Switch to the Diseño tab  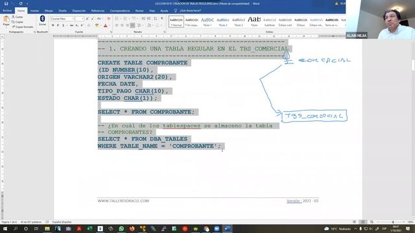pos(63,11)
